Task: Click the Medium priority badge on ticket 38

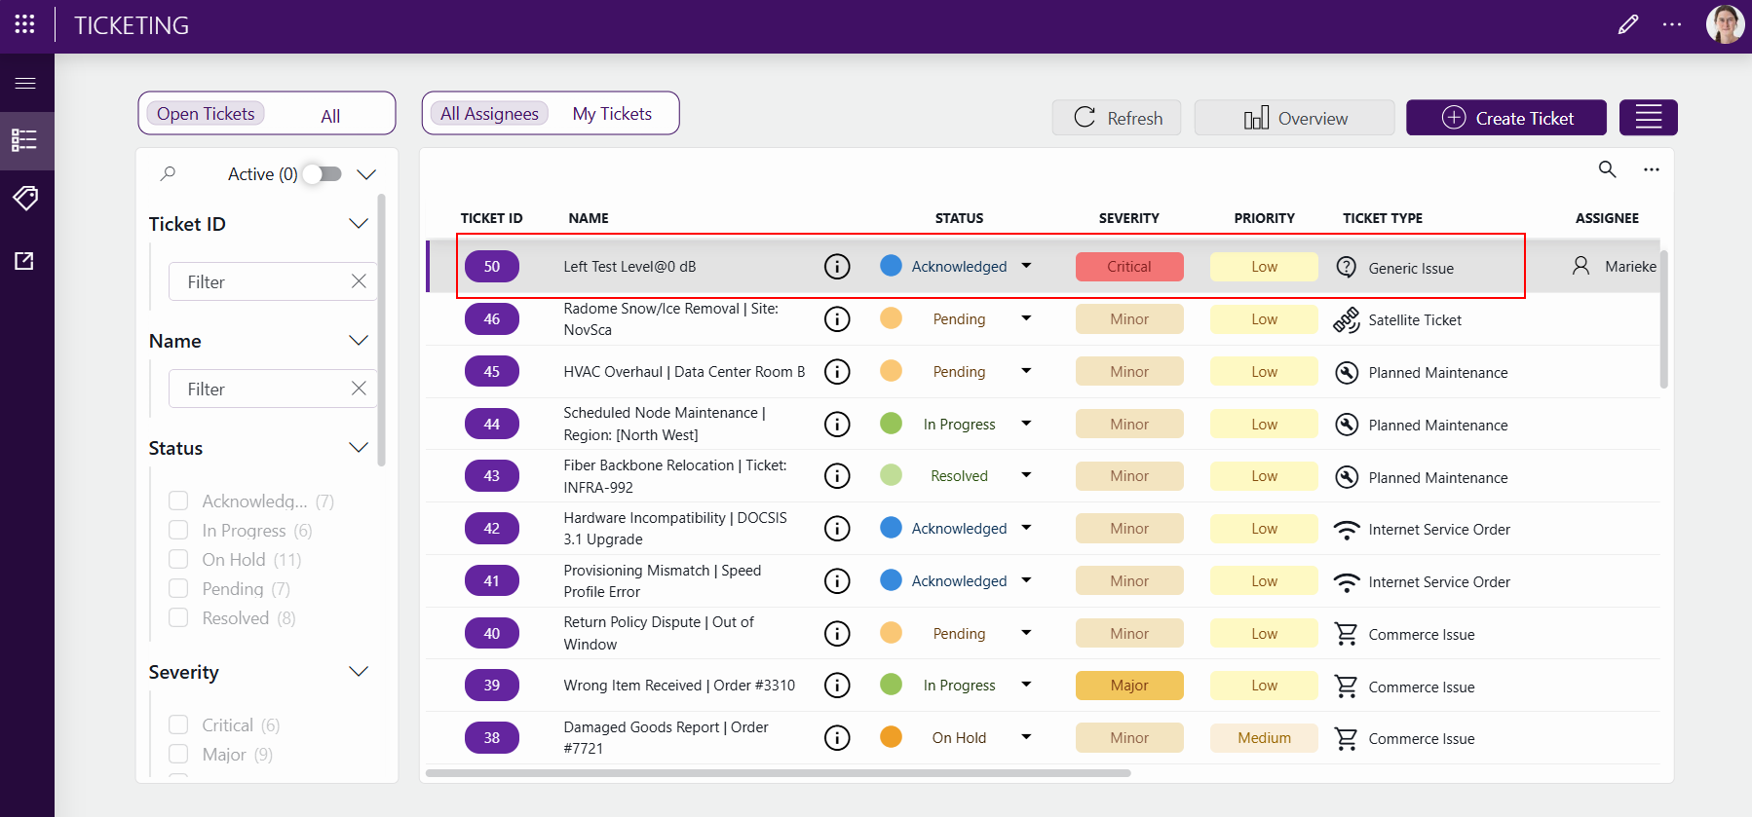Action: [1264, 738]
